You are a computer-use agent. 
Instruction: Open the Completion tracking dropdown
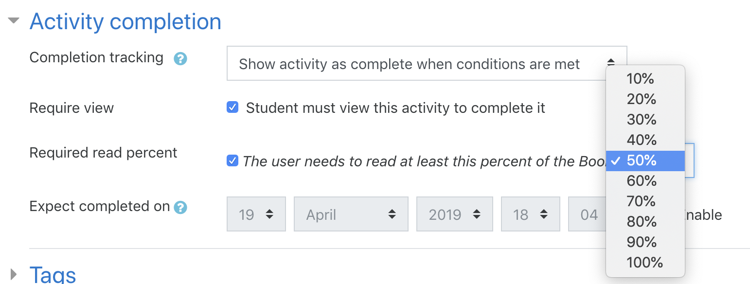[427, 63]
